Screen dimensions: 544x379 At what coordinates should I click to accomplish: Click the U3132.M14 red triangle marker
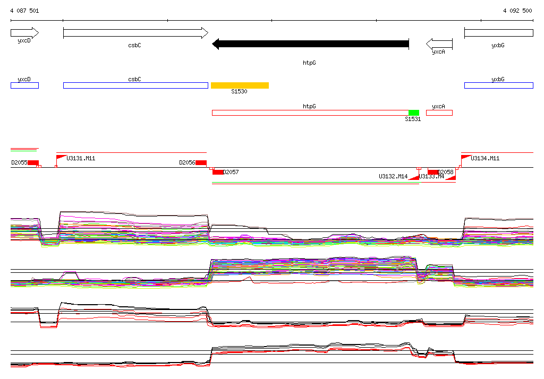[413, 177]
